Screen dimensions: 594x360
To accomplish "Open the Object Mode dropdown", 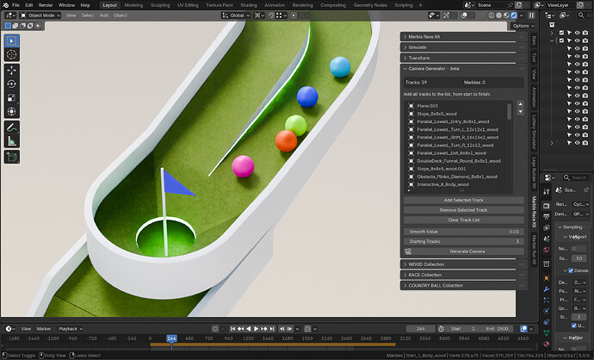I will coord(40,16).
